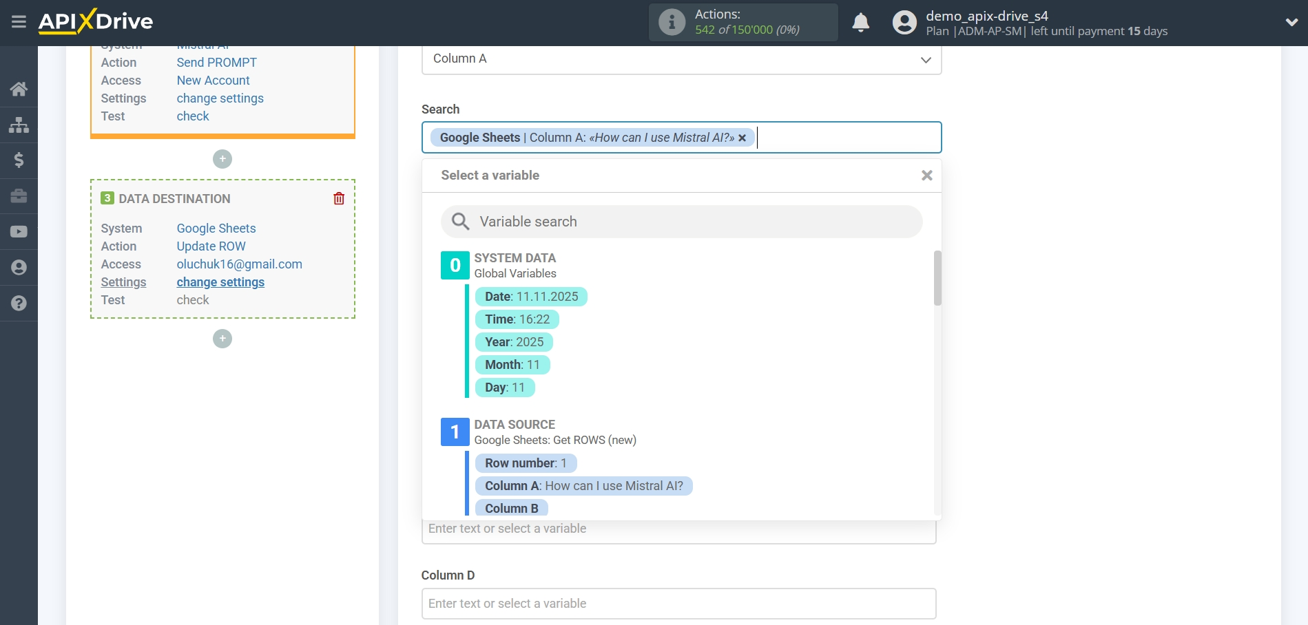Click the check link under Test

click(193, 300)
